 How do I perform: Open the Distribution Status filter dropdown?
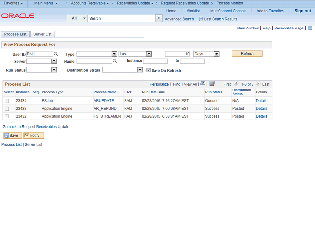pos(140,70)
